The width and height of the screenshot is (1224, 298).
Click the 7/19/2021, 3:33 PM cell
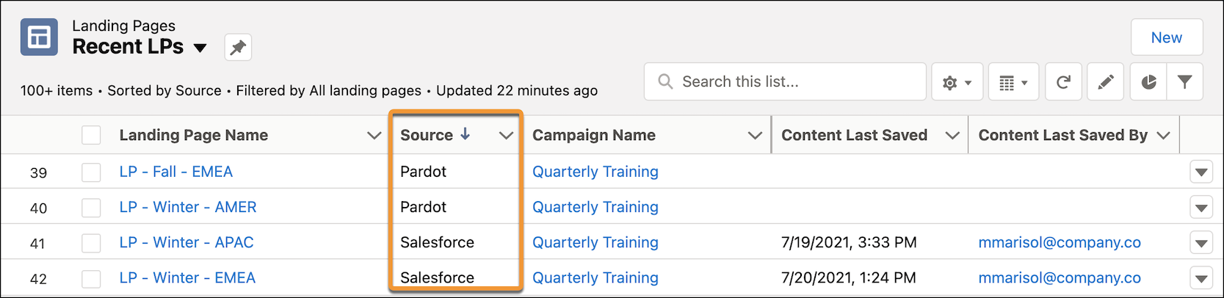[x=849, y=242]
